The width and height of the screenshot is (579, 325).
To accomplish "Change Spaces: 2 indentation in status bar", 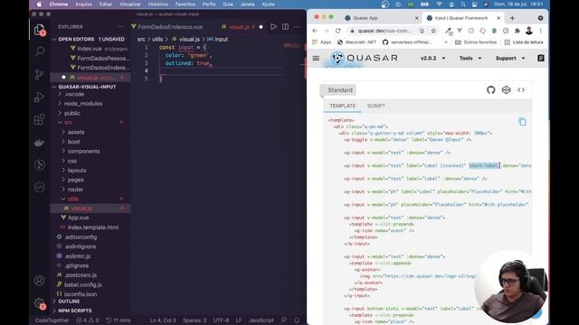I will (195, 320).
